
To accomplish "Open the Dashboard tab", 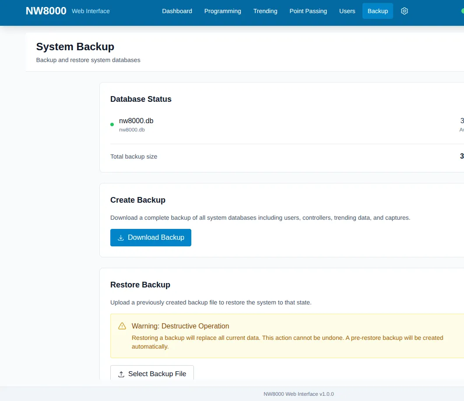I will coord(177,11).
